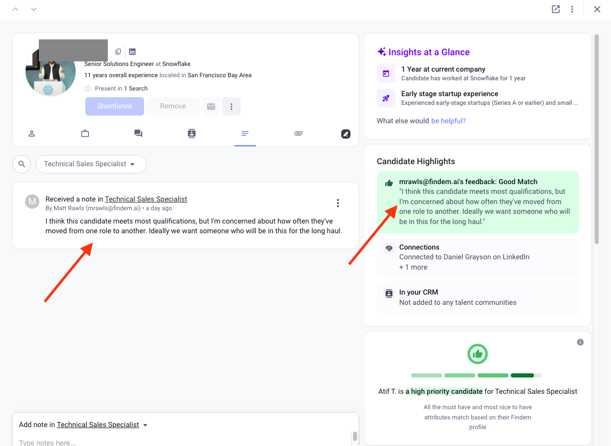Viewport: 611px width, 446px height.
Task: Open the attachments paperclip tab
Action: click(298, 133)
